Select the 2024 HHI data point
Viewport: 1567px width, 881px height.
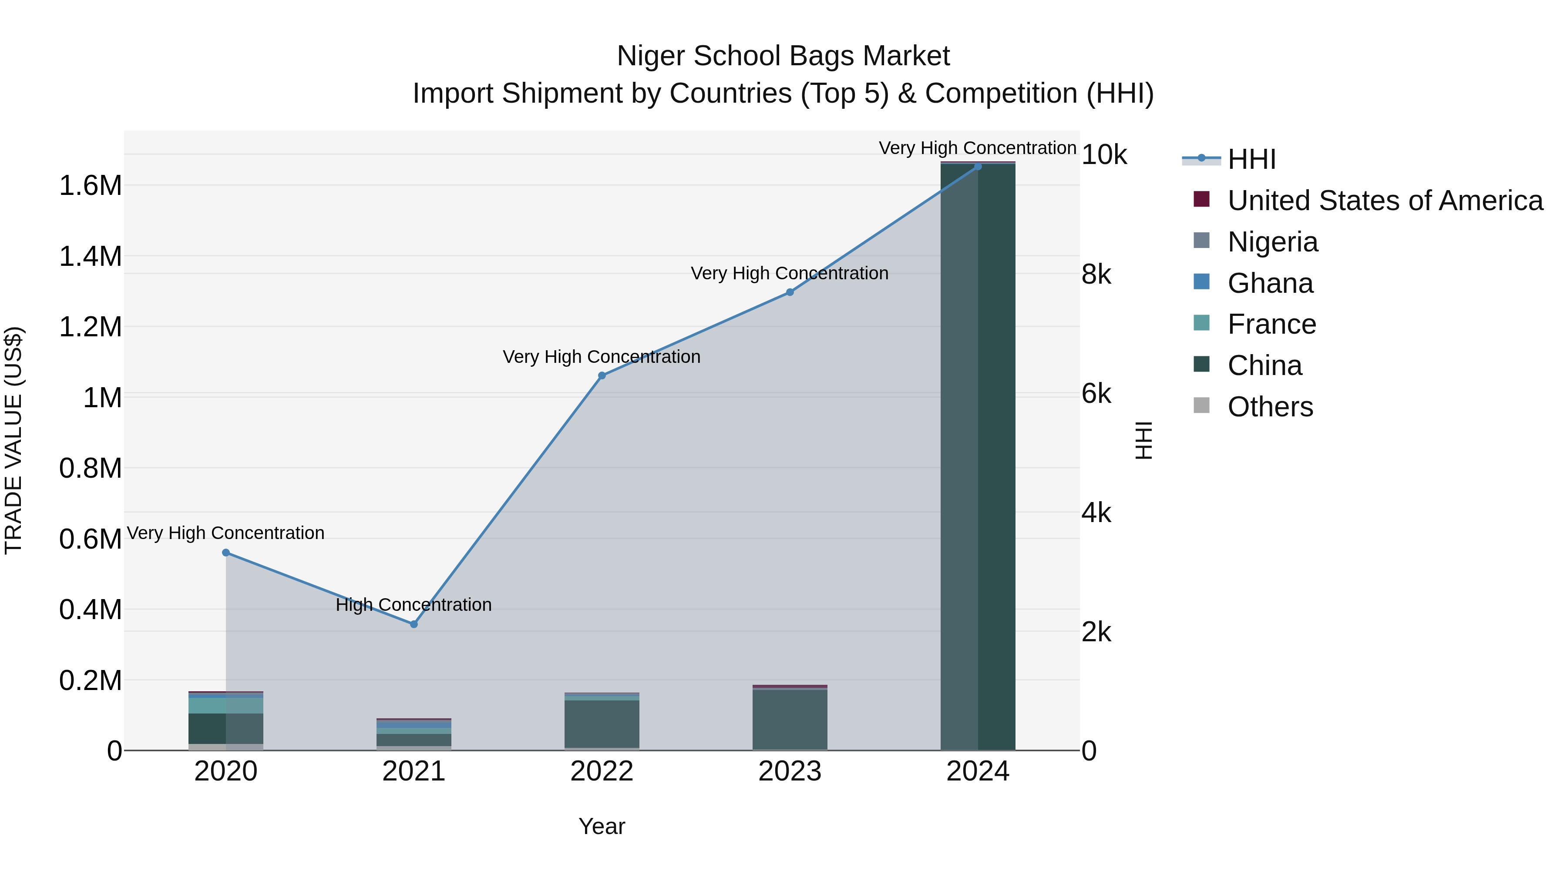pos(978,167)
